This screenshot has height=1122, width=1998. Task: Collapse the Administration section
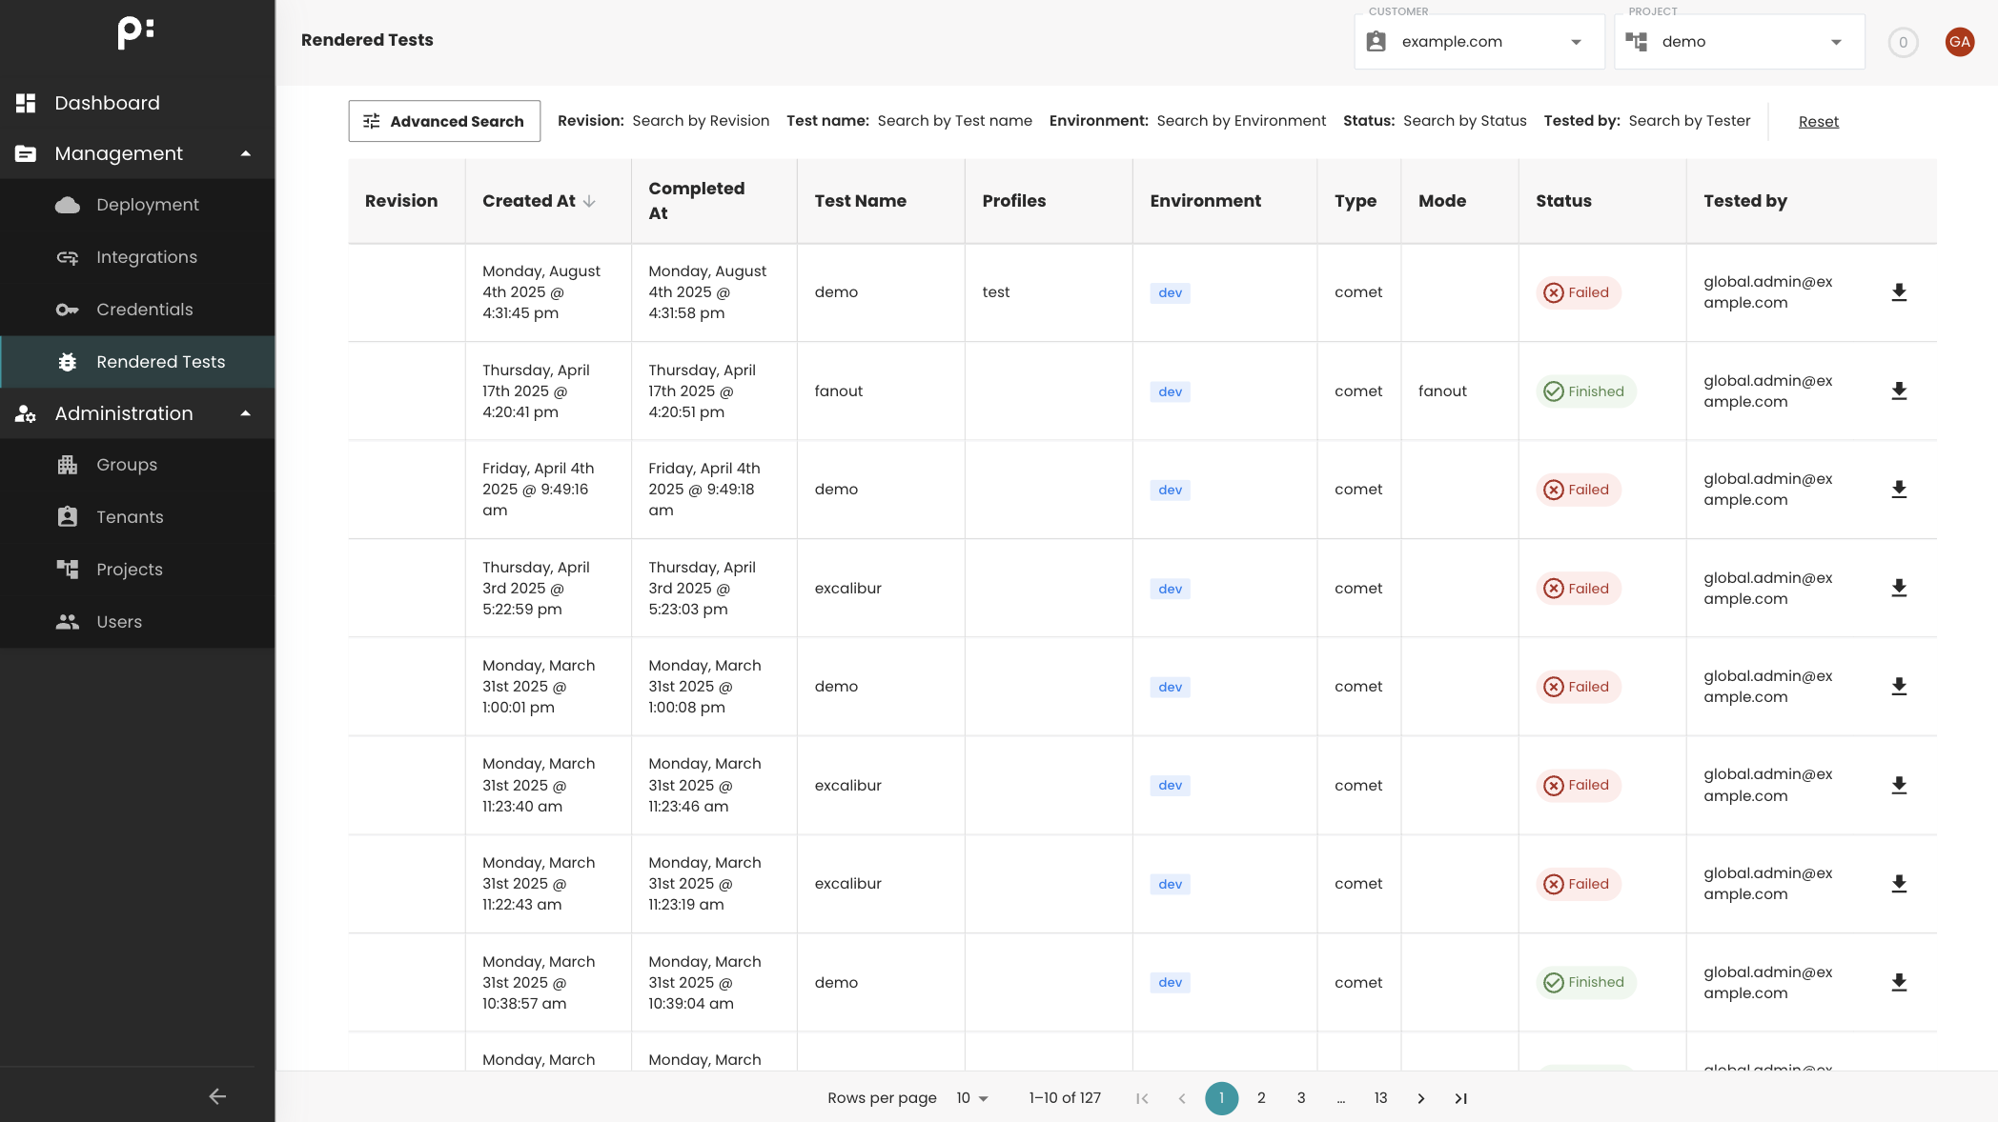pos(246,413)
